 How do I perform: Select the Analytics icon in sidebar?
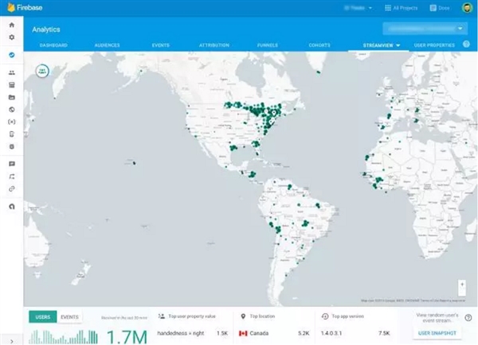click(11, 55)
